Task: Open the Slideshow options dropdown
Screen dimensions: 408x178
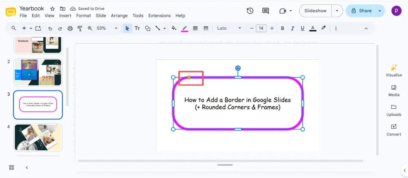Action: (337, 11)
